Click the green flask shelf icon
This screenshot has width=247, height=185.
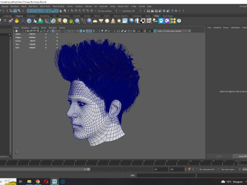click(41, 21)
